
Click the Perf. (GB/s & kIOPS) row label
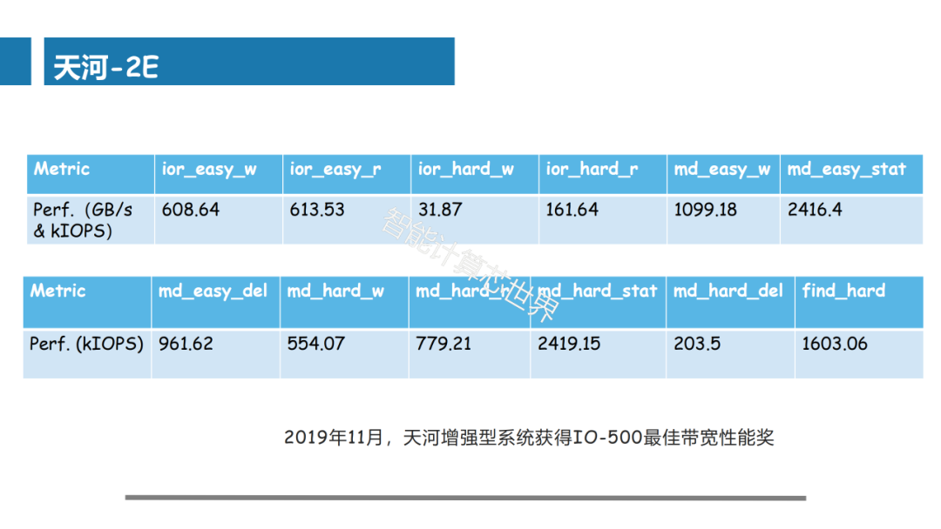83,220
